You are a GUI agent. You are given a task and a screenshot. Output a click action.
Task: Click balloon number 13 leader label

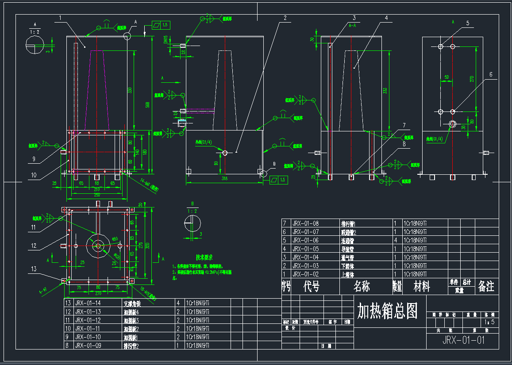point(34,269)
